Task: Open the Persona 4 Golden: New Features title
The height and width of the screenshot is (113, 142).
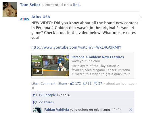Action: [98, 57]
